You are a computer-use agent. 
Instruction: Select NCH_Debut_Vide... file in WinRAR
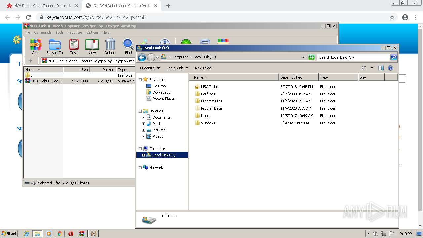(46, 81)
